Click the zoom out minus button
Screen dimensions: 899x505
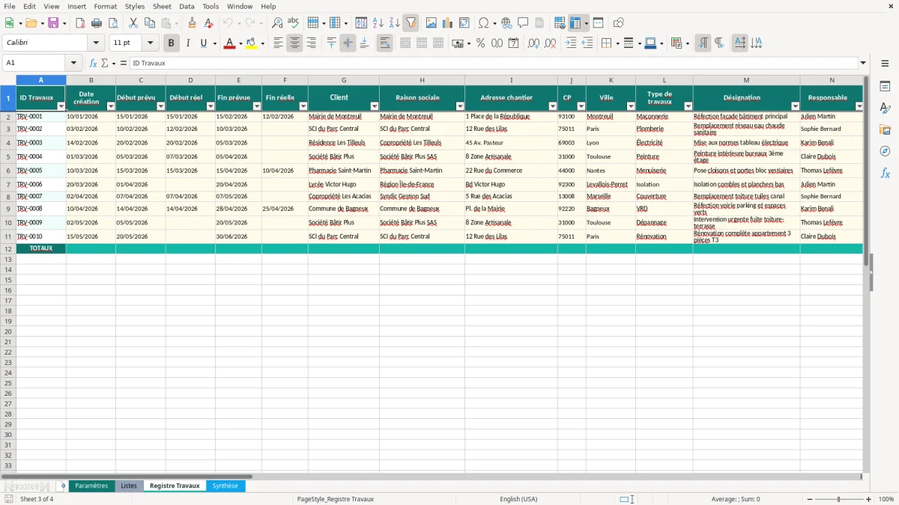pos(811,499)
